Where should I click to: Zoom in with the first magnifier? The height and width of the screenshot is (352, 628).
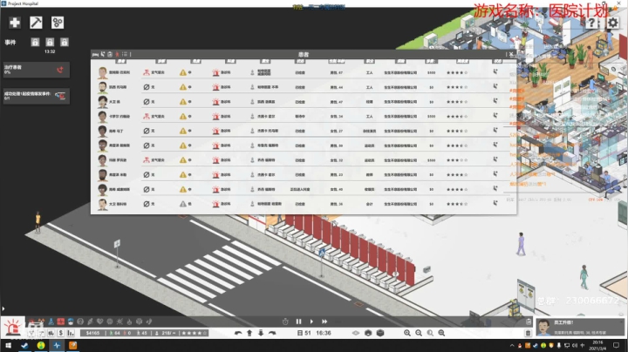pos(407,333)
